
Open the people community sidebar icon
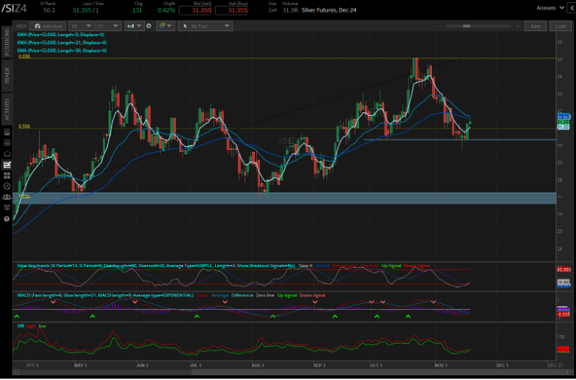coord(7,197)
